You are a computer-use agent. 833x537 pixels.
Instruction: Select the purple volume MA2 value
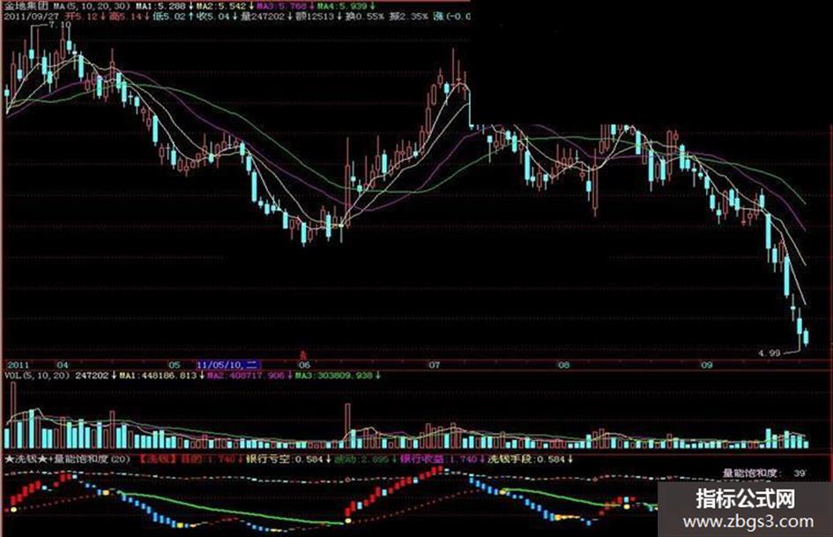pos(246,376)
